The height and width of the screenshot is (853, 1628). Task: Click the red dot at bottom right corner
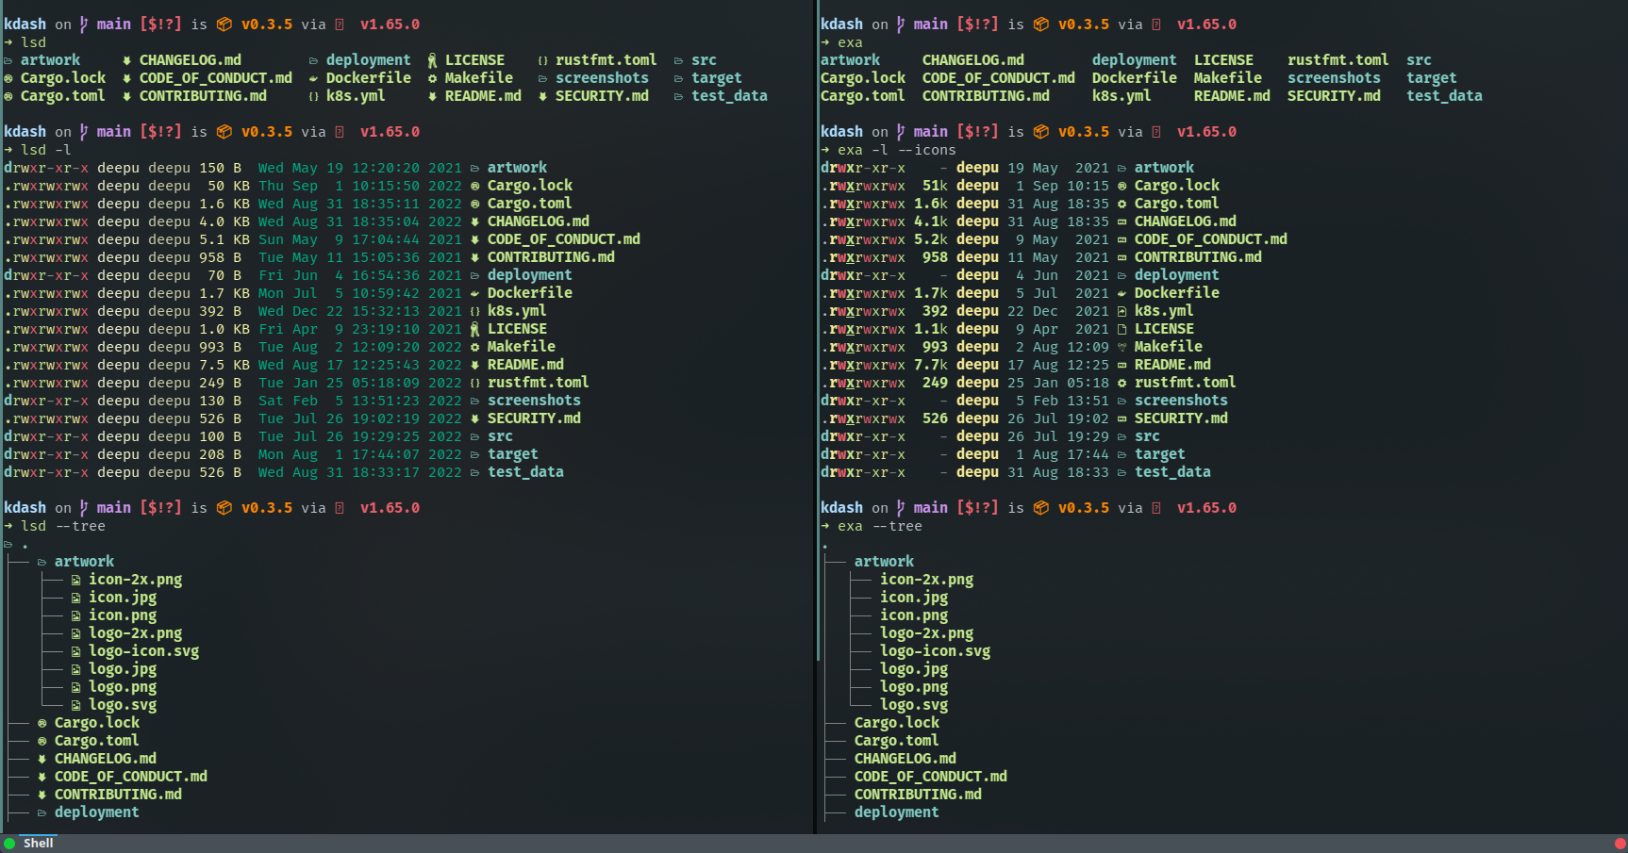1620,844
